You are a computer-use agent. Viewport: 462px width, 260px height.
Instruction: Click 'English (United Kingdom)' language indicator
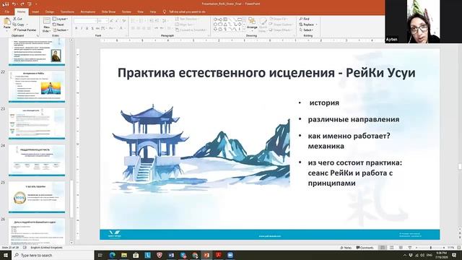click(46, 248)
